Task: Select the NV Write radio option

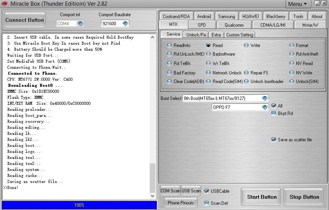Action: click(291, 73)
